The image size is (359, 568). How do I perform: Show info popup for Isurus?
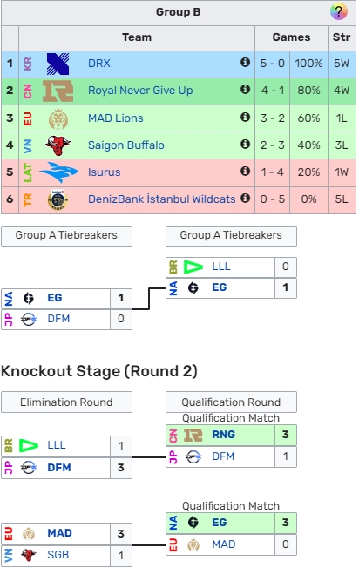(x=245, y=171)
